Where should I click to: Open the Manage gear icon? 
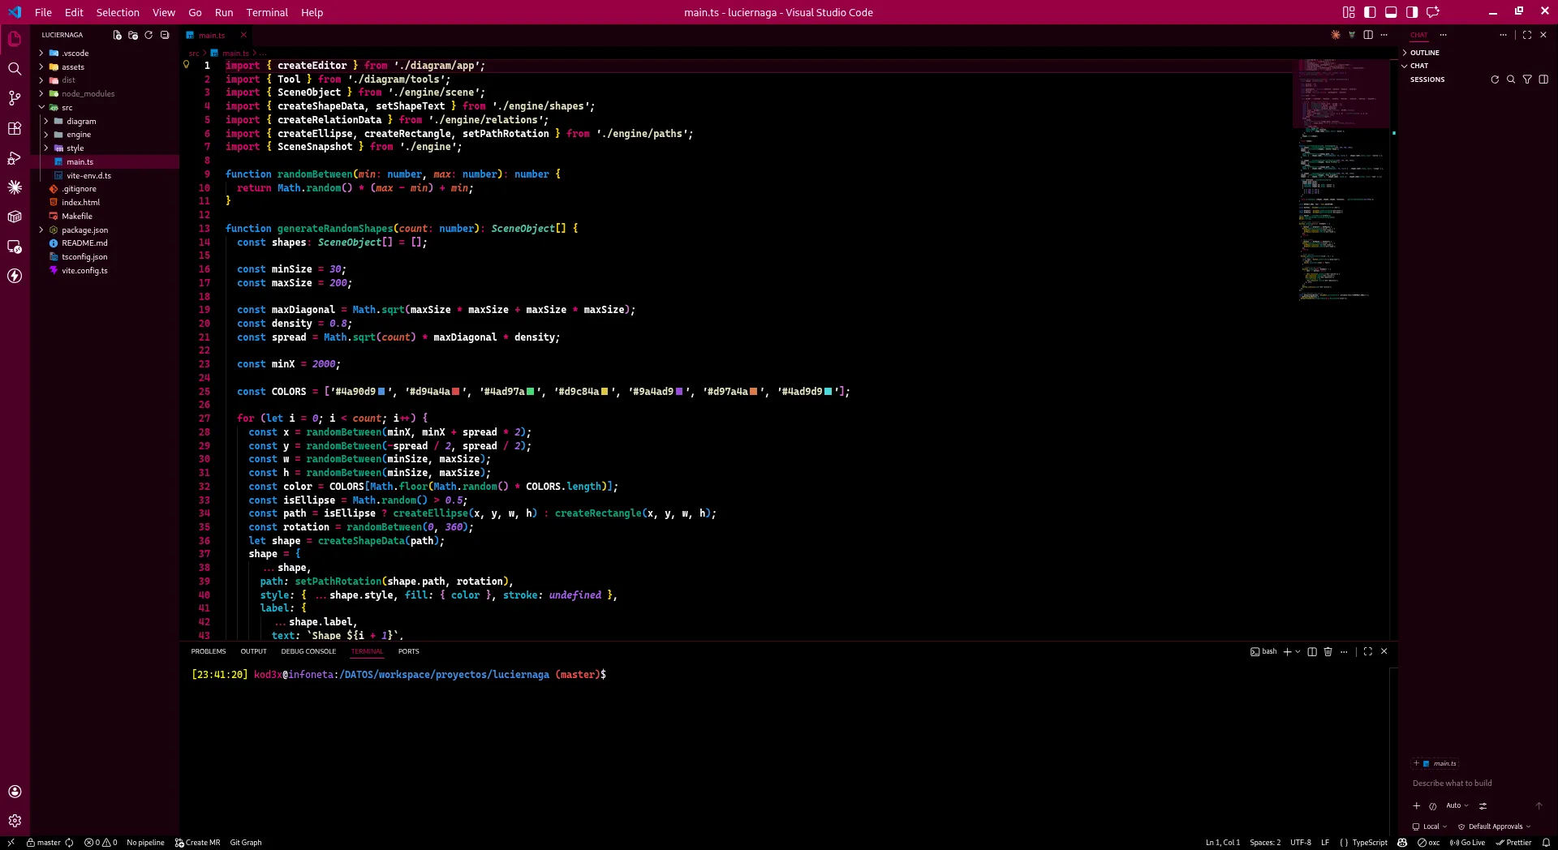point(15,821)
